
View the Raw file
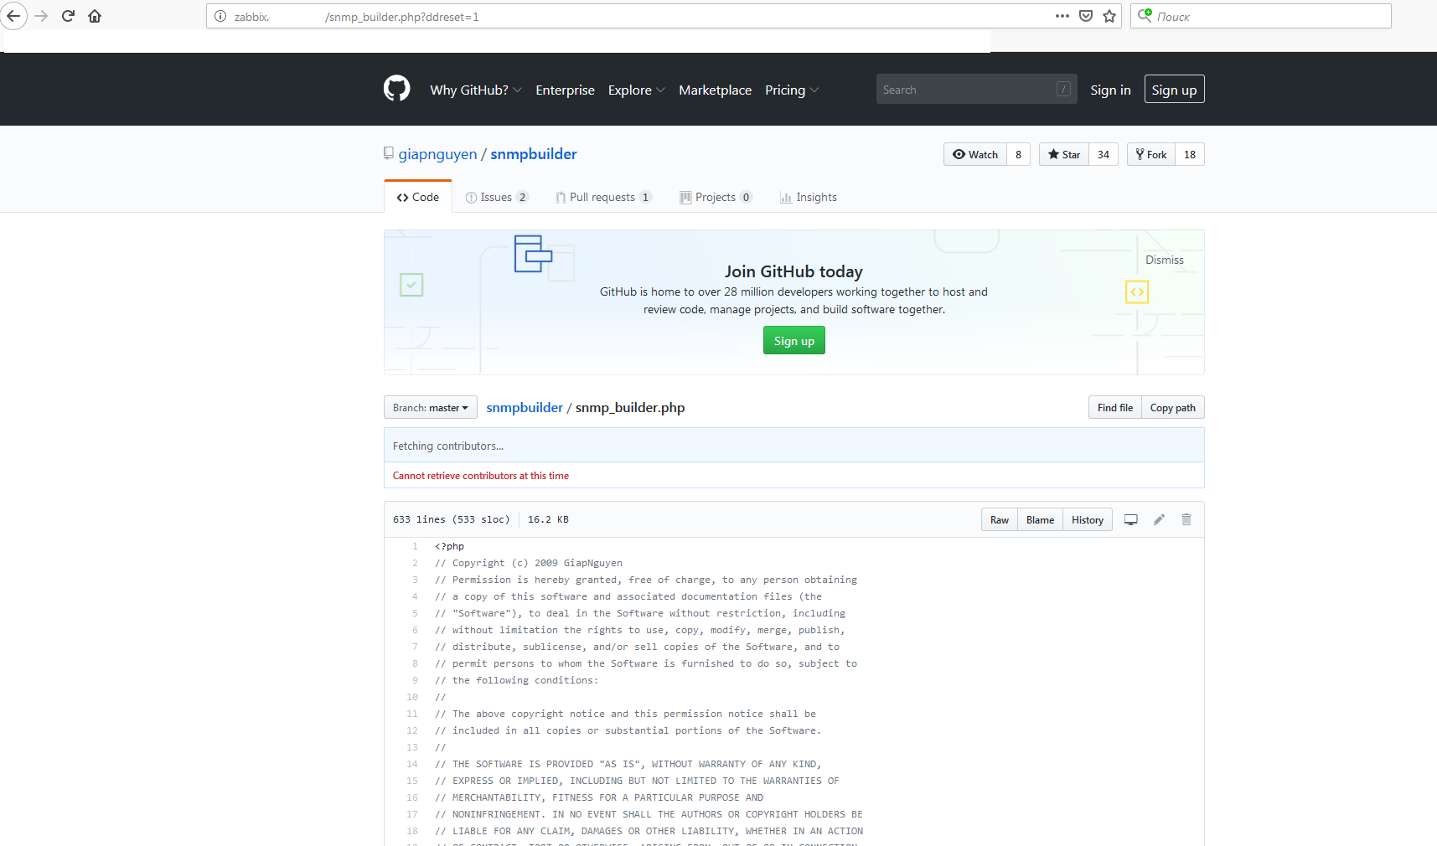tap(1000, 519)
